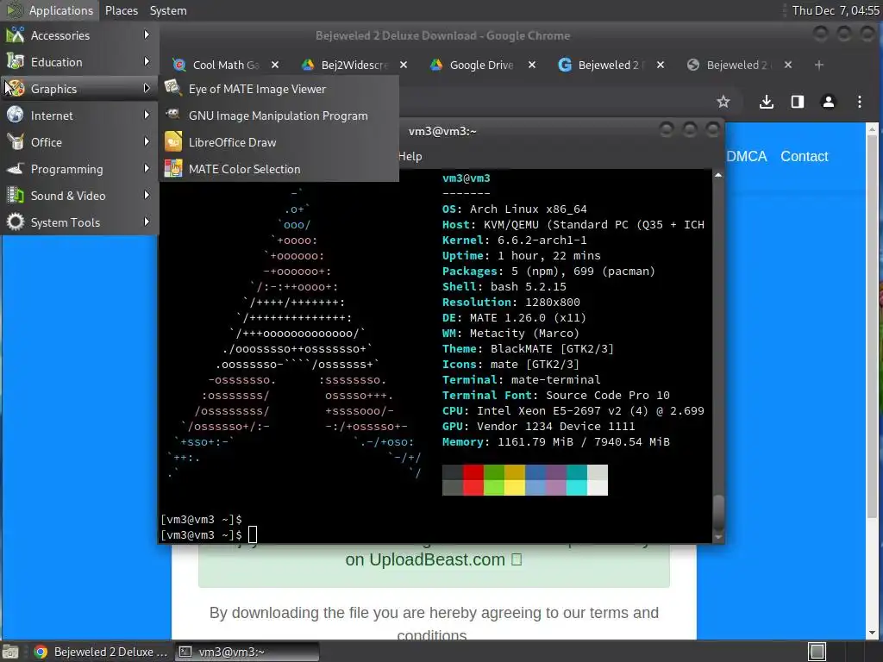883x662 pixels.
Task: Click the OS: Arch Linux line
Action: [515, 209]
